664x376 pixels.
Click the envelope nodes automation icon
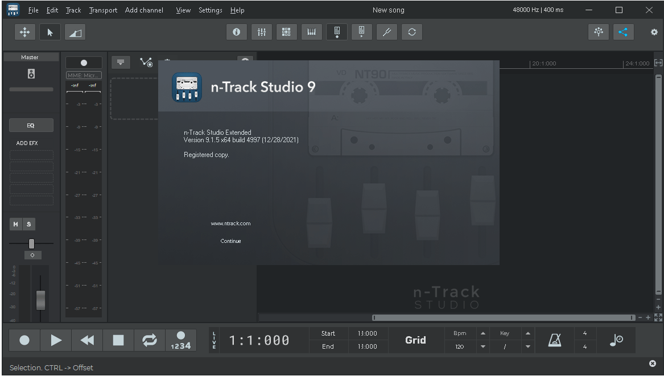coord(147,62)
